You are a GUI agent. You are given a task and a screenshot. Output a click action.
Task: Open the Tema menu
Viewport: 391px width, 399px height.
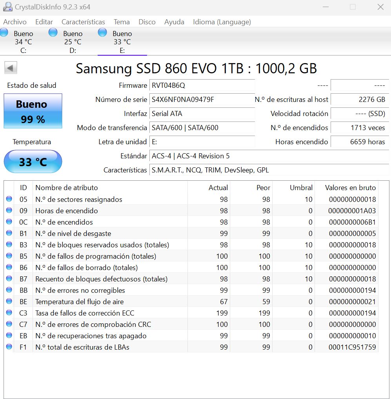coord(122,22)
